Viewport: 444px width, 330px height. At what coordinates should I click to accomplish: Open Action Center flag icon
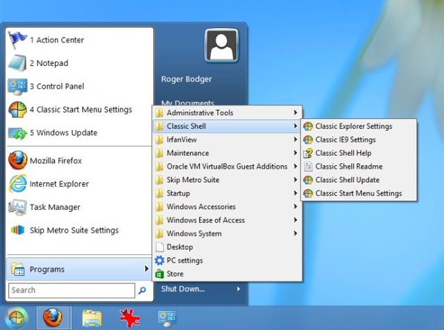(17, 40)
